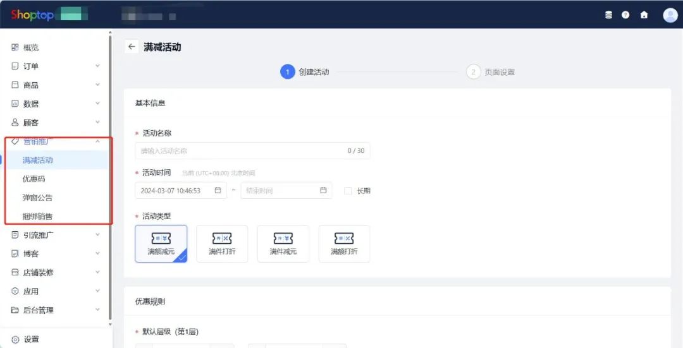Expand the 商品 menu chevron
The width and height of the screenshot is (683, 348).
click(97, 85)
